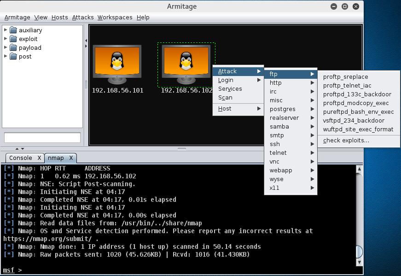
Task: Click the auxiliary folder icon
Action: click(x=13, y=30)
